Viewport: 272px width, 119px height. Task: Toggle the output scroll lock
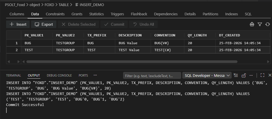click(244, 75)
